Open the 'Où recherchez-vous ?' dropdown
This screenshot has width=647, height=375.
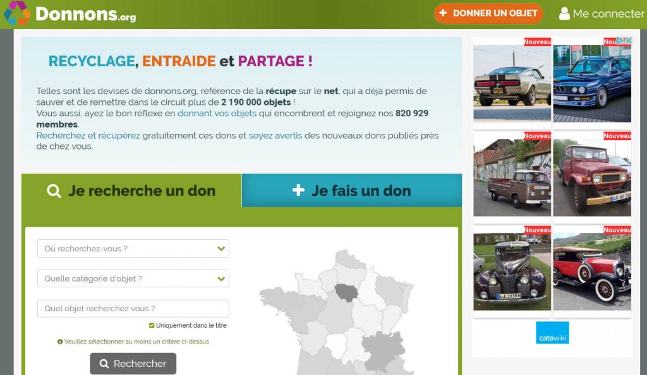pyautogui.click(x=133, y=249)
